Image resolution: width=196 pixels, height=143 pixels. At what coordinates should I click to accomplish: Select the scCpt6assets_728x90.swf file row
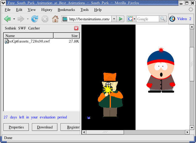[x=42, y=41]
